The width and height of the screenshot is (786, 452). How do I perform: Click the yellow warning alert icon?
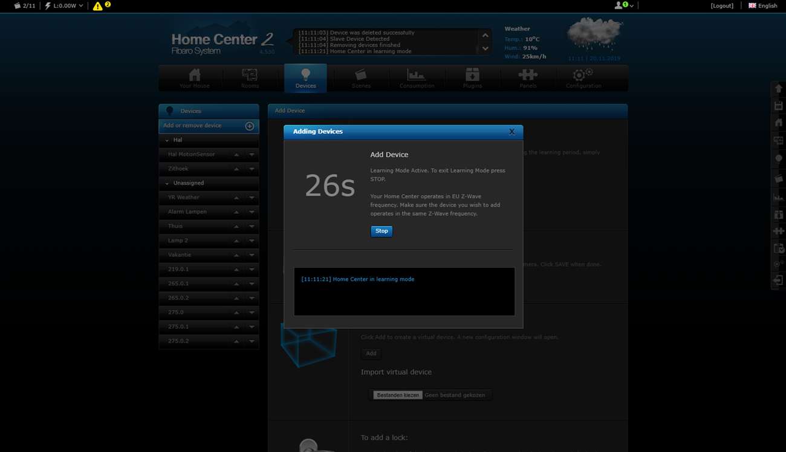(98, 6)
